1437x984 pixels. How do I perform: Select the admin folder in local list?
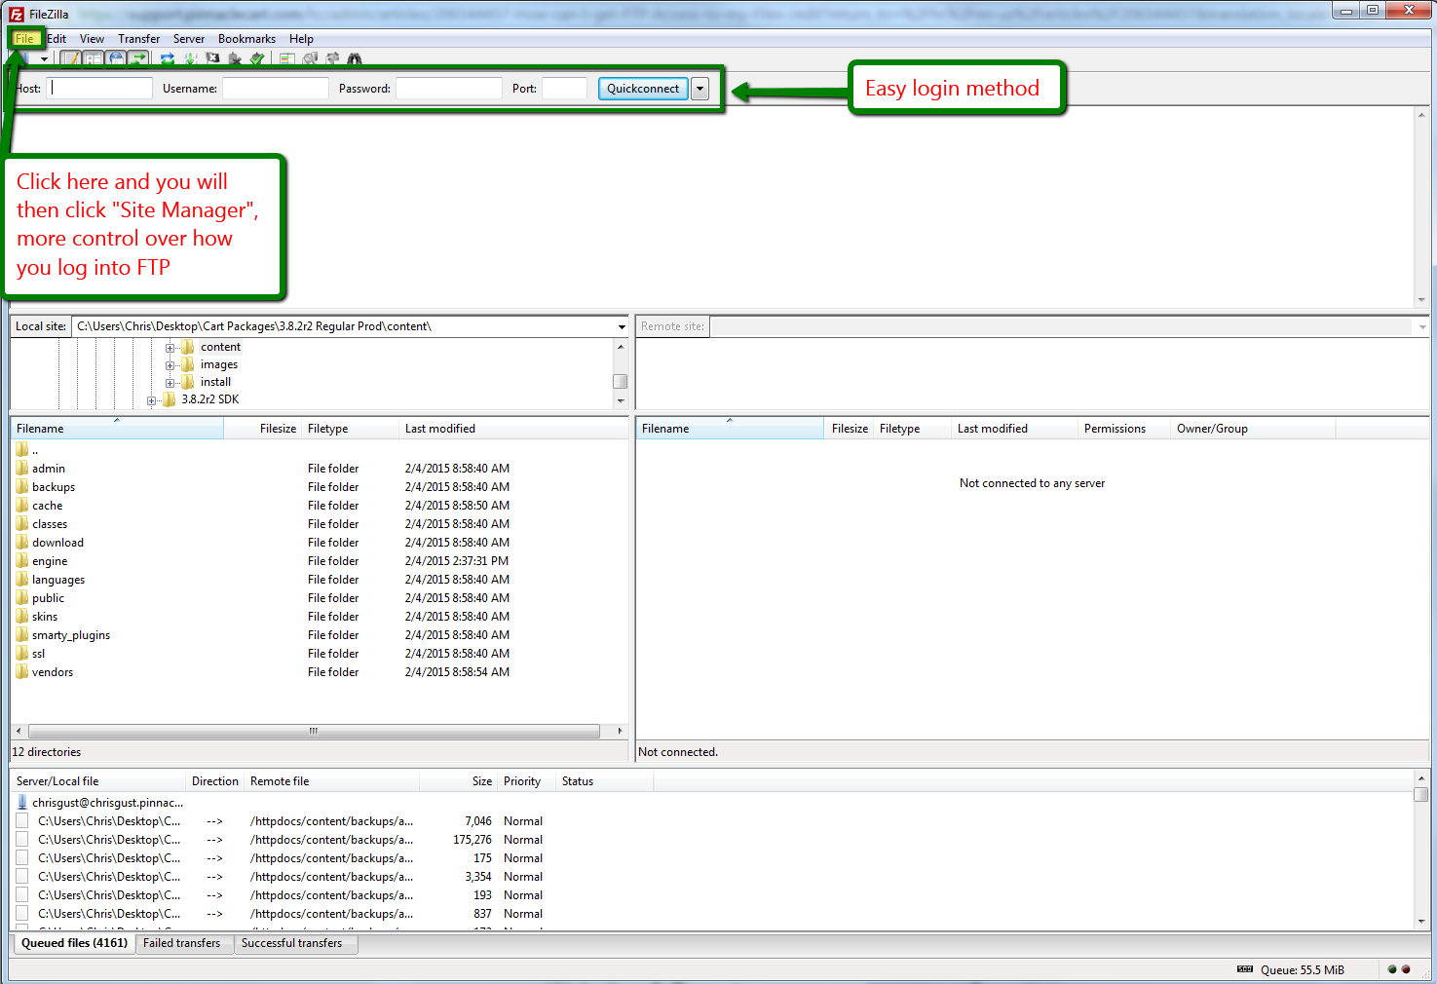click(48, 469)
